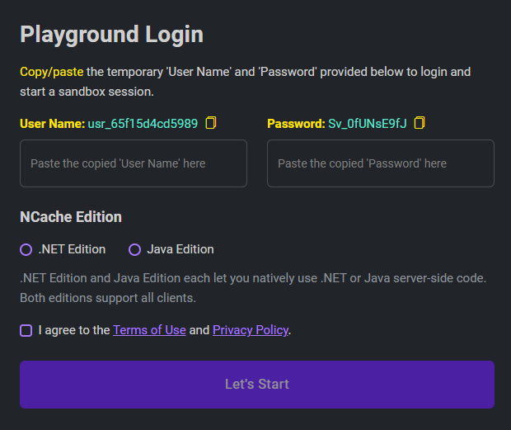
Task: Click the NCache Edition heading
Action: click(71, 217)
